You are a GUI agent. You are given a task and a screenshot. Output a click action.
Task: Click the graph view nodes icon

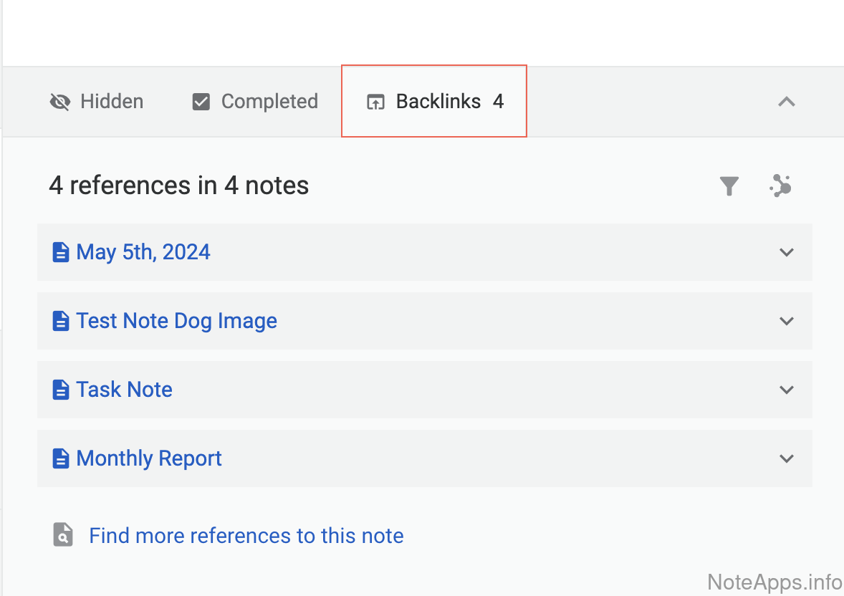[x=780, y=186]
